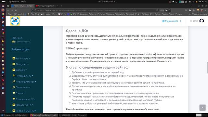Open a new browser tab
The image size is (208, 117).
(x=61, y=6)
